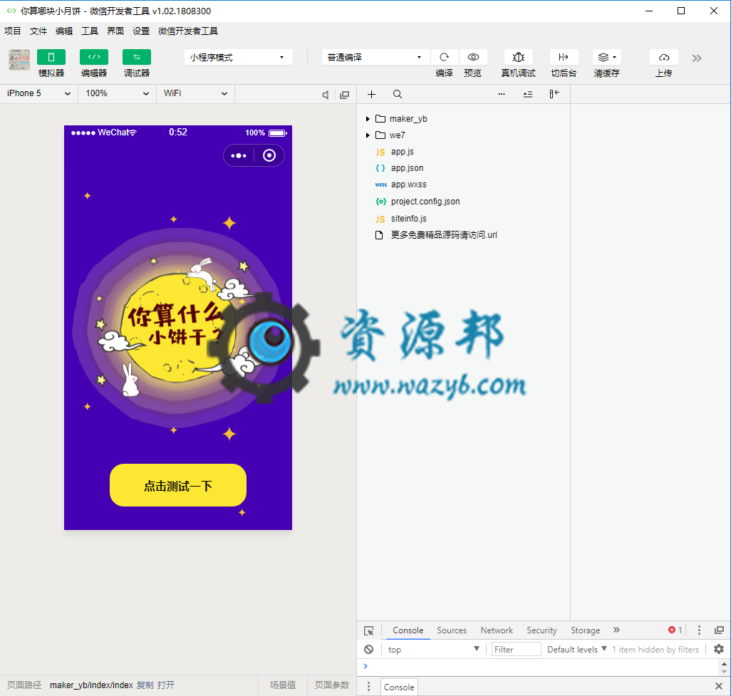Switch to the Console tab
The width and height of the screenshot is (731, 696).
pyautogui.click(x=408, y=630)
